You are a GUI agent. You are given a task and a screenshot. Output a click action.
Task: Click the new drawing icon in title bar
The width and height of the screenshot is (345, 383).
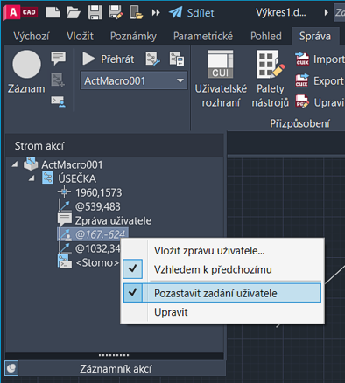click(x=53, y=12)
